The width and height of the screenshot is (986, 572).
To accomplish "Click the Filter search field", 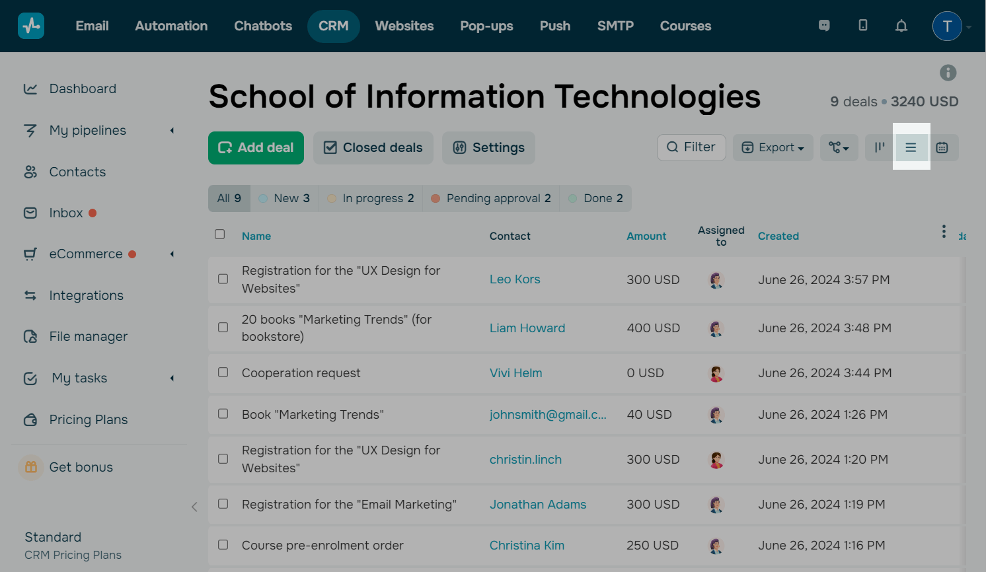I will coord(691,147).
